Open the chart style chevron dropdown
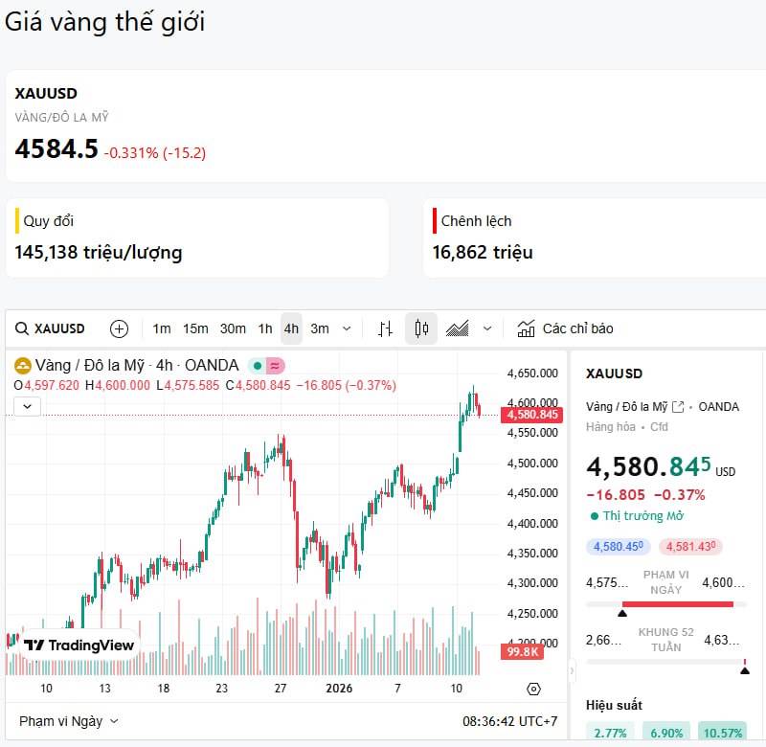This screenshot has height=747, width=766. 488,328
